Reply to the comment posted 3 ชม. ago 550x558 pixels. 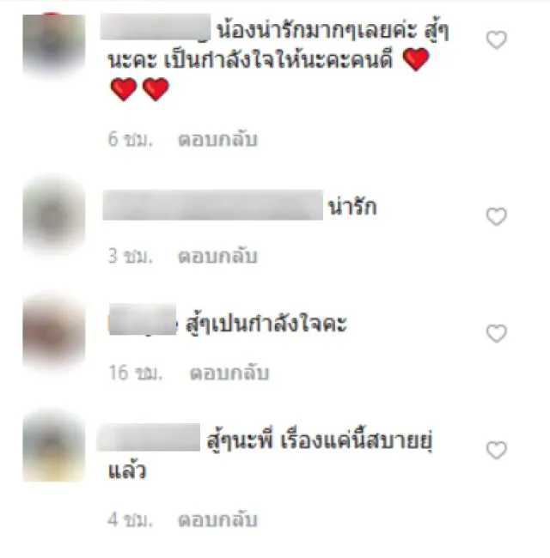[x=217, y=256]
